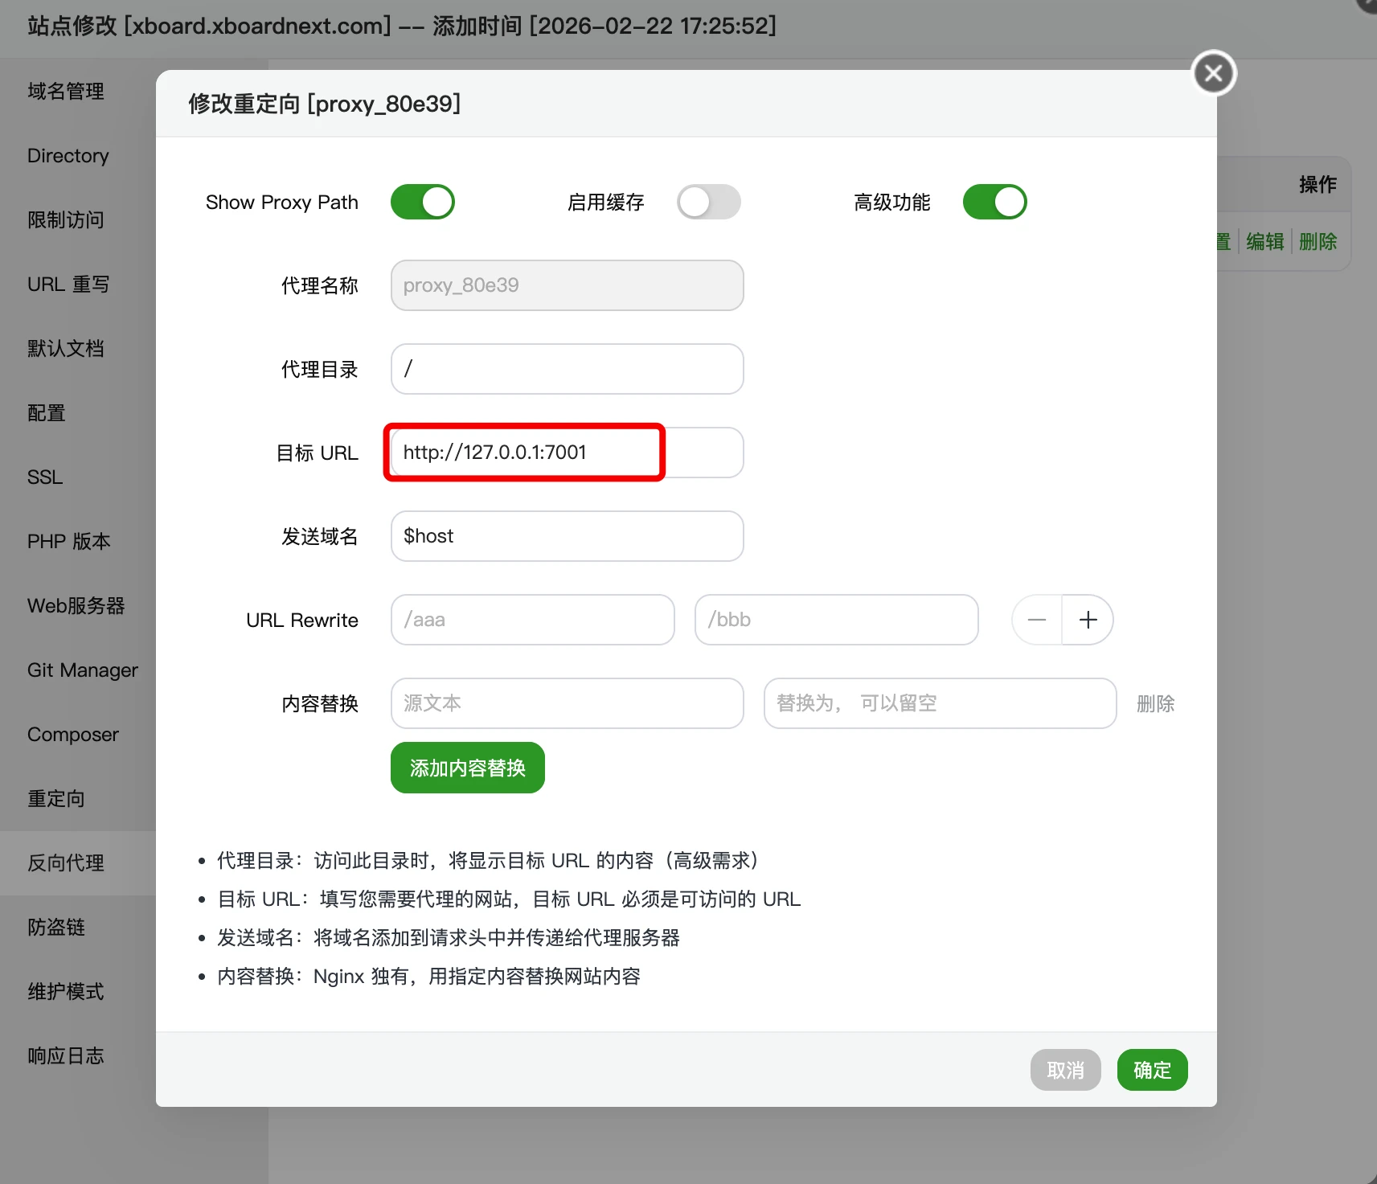The image size is (1377, 1184).
Task: Confirm changes with the 确定 button
Action: (x=1151, y=1070)
